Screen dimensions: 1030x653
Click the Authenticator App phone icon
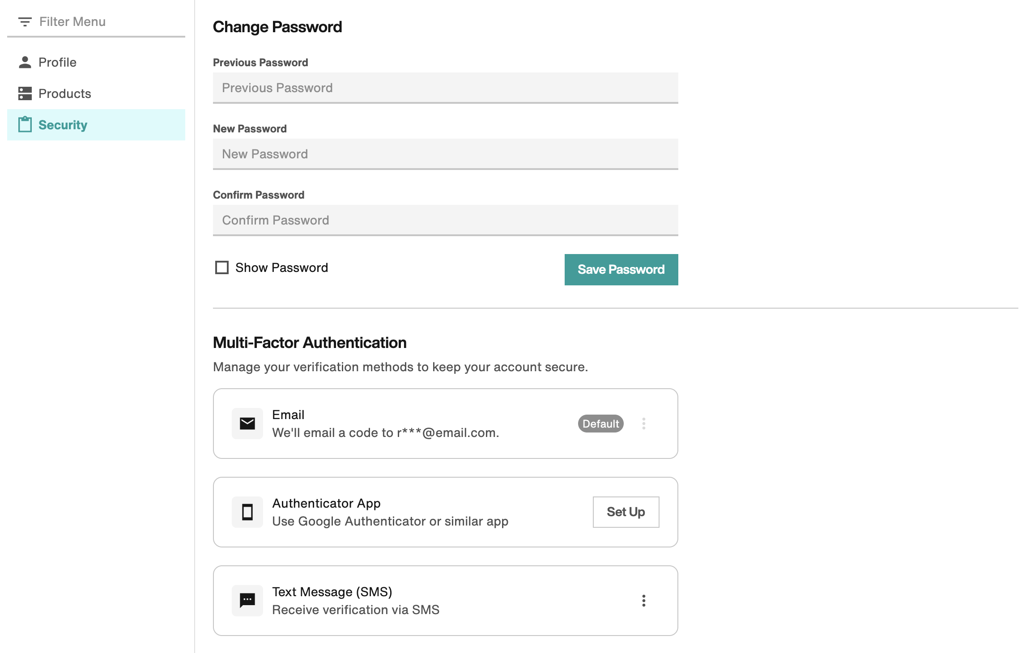tap(247, 512)
